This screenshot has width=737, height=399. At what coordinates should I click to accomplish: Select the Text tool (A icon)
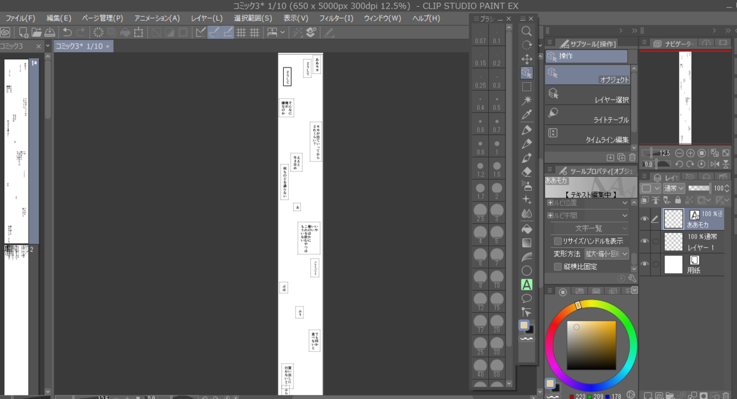point(526,284)
